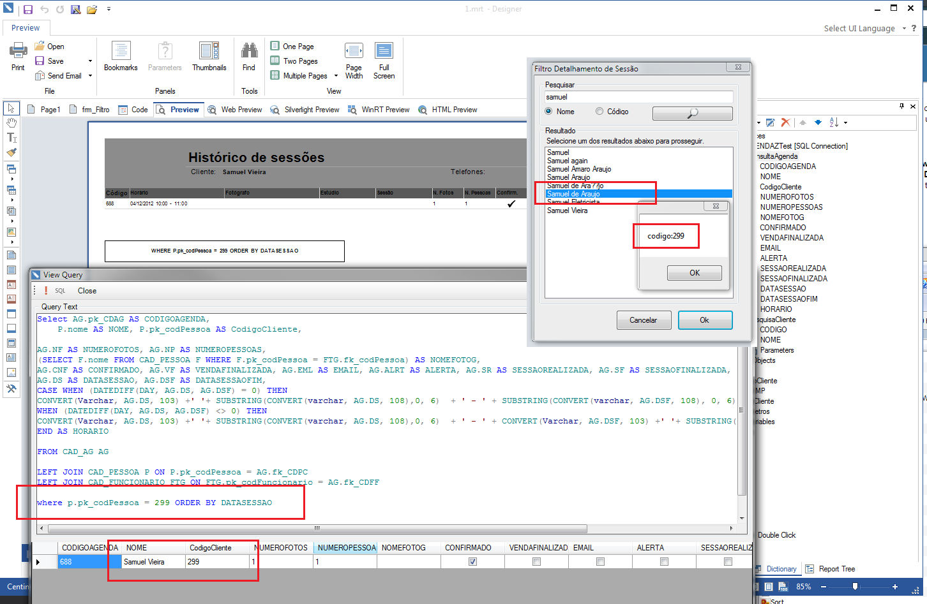Click undo arrow in quick access toolbar
The image size is (927, 604).
pyautogui.click(x=44, y=10)
